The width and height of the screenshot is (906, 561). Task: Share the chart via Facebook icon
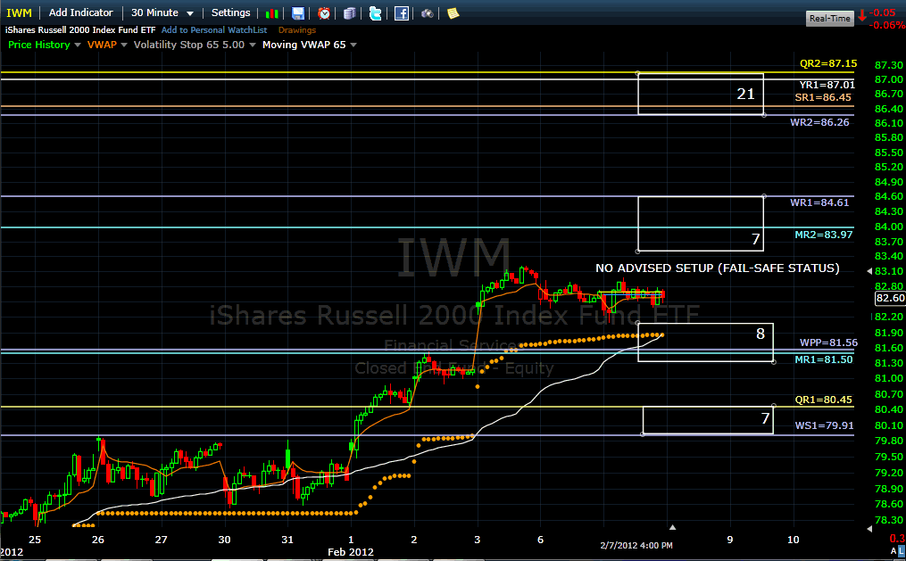402,13
